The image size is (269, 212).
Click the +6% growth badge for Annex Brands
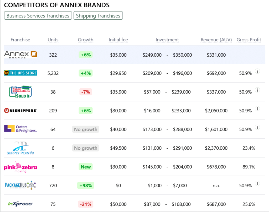[x=86, y=55]
